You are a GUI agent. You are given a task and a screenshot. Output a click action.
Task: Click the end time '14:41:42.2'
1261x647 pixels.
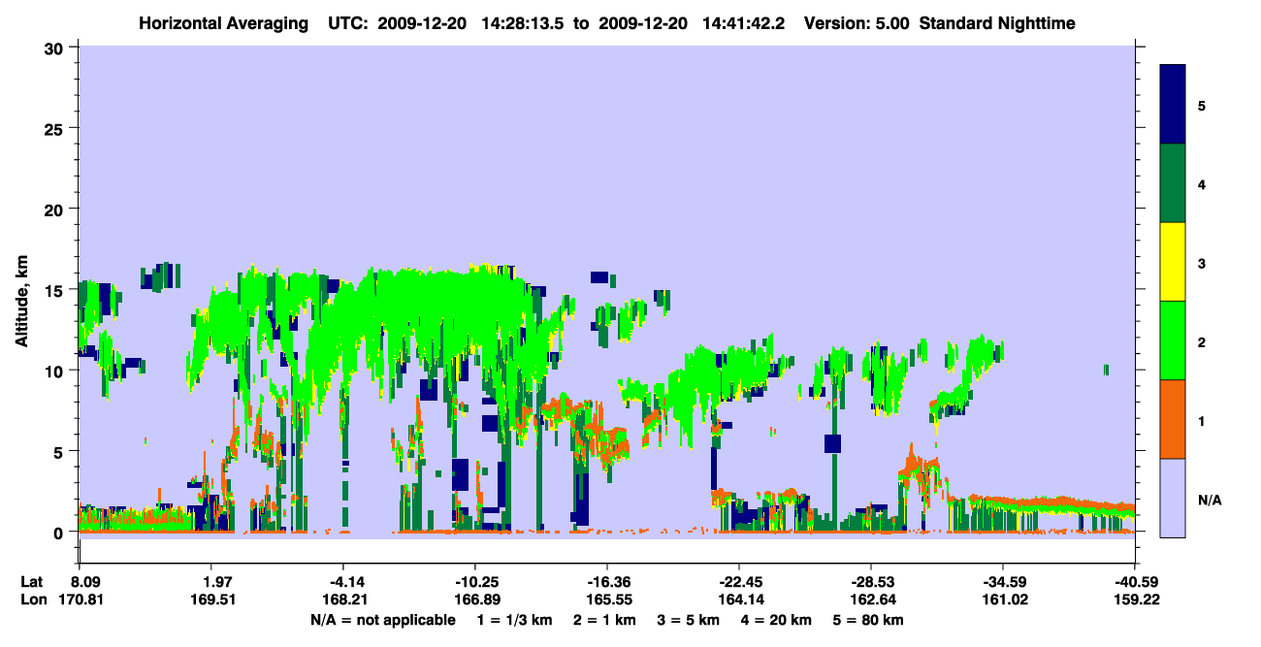click(x=742, y=22)
